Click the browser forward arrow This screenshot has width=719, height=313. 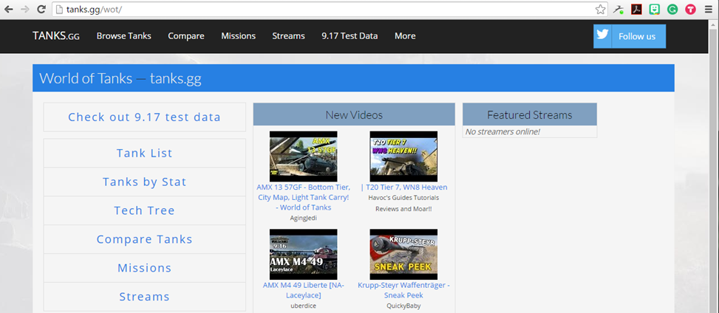[25, 9]
